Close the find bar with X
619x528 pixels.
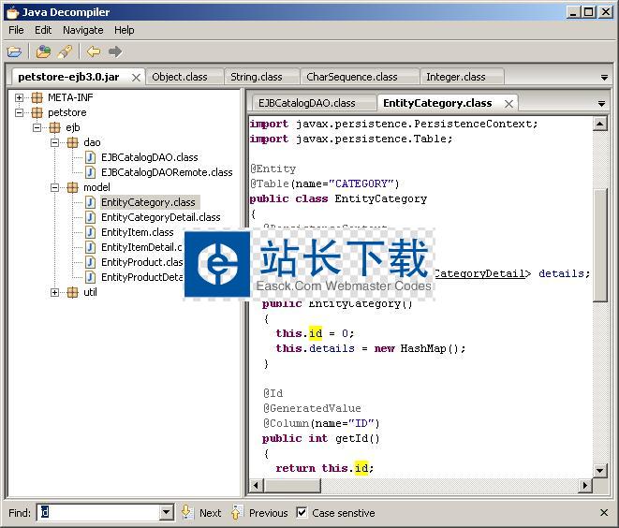pyautogui.click(x=604, y=513)
